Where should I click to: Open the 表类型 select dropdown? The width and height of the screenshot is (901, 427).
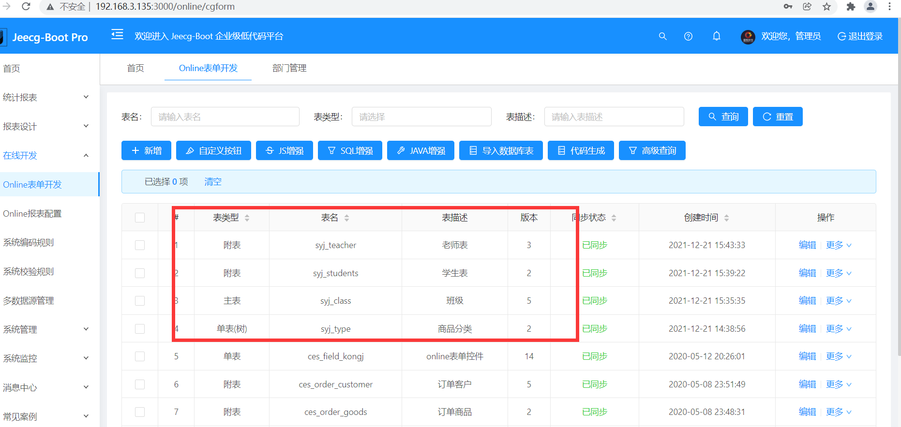[421, 117]
